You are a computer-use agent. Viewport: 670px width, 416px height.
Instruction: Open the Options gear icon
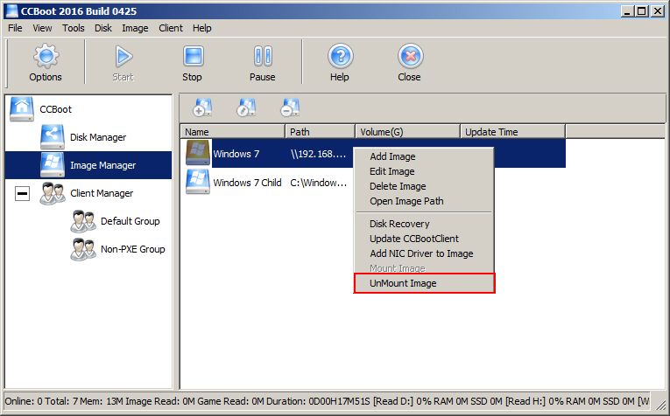[46, 56]
